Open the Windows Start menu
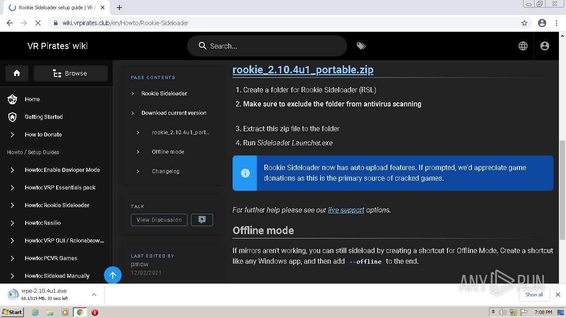This screenshot has width=566, height=318. pyautogui.click(x=12, y=312)
